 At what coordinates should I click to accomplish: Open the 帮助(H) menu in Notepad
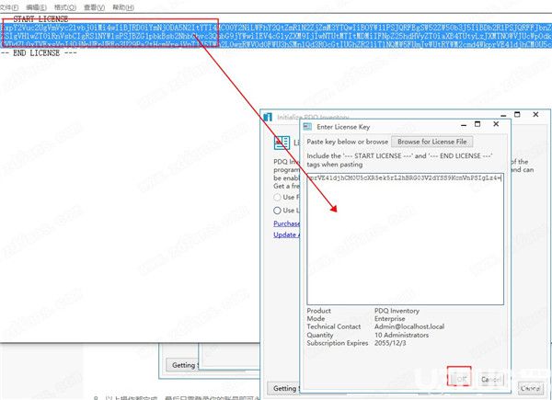[123, 7]
